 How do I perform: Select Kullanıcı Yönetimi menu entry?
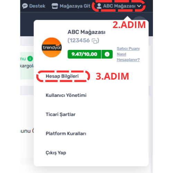[66, 95]
